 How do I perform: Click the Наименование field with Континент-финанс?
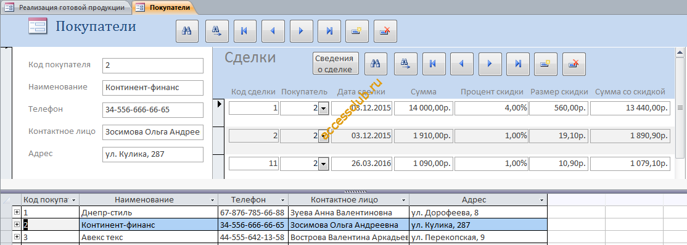(x=153, y=88)
